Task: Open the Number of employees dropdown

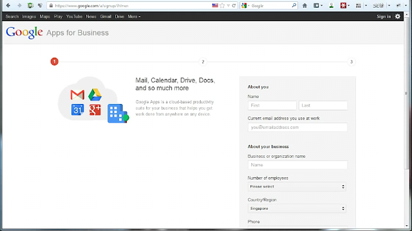Action: [x=297, y=187]
